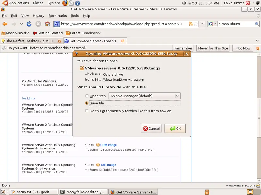
Task: Open the search engine selector dropdown
Action: 212,24
